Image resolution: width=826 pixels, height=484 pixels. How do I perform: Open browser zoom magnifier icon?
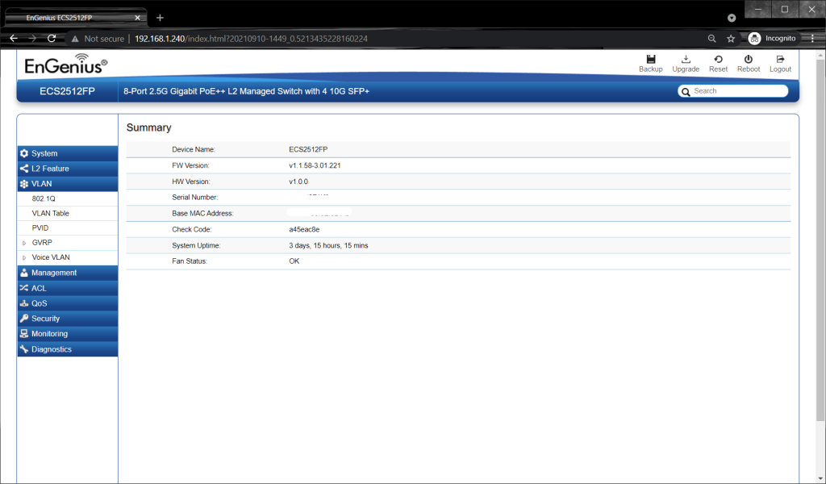click(x=711, y=39)
